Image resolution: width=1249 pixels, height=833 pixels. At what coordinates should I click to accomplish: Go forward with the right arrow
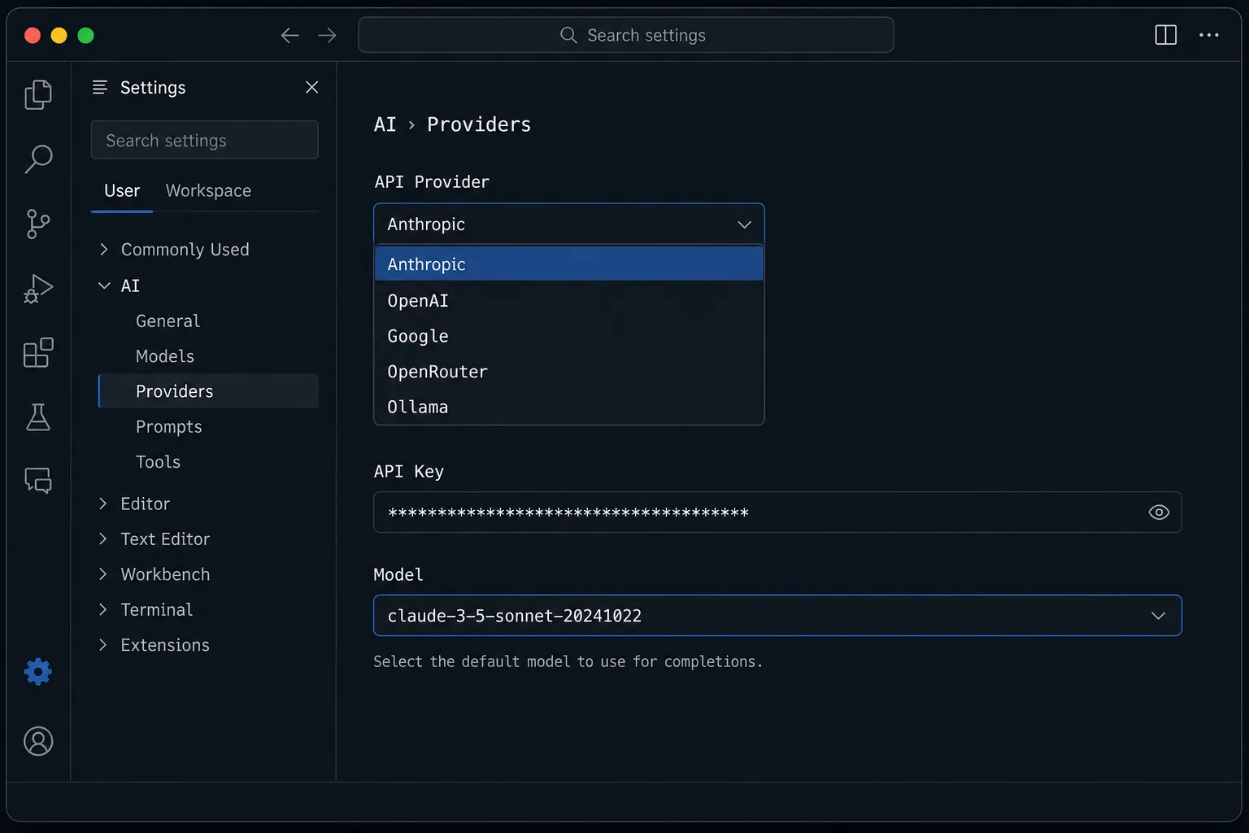[x=327, y=35]
